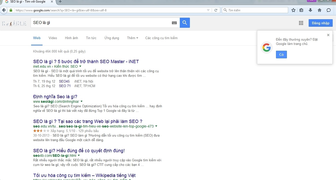The image size is (336, 180).
Task: Click the chat bubble toolbar icon
Action: [329, 10]
